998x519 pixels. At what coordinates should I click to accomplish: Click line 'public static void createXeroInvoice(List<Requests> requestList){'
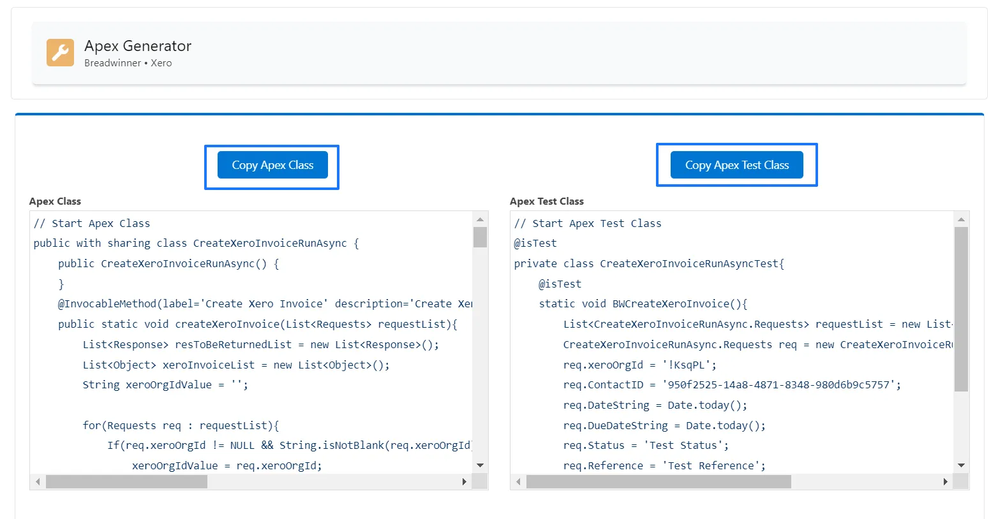pyautogui.click(x=258, y=325)
